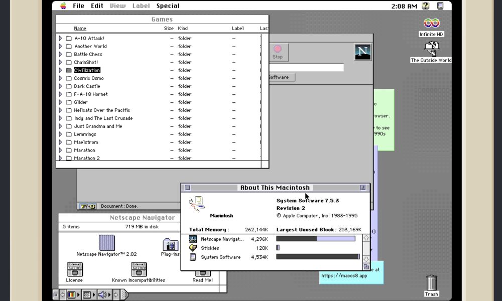Select the Hellcats Over the Pacific folder icon
The width and height of the screenshot is (502, 301).
click(68, 110)
